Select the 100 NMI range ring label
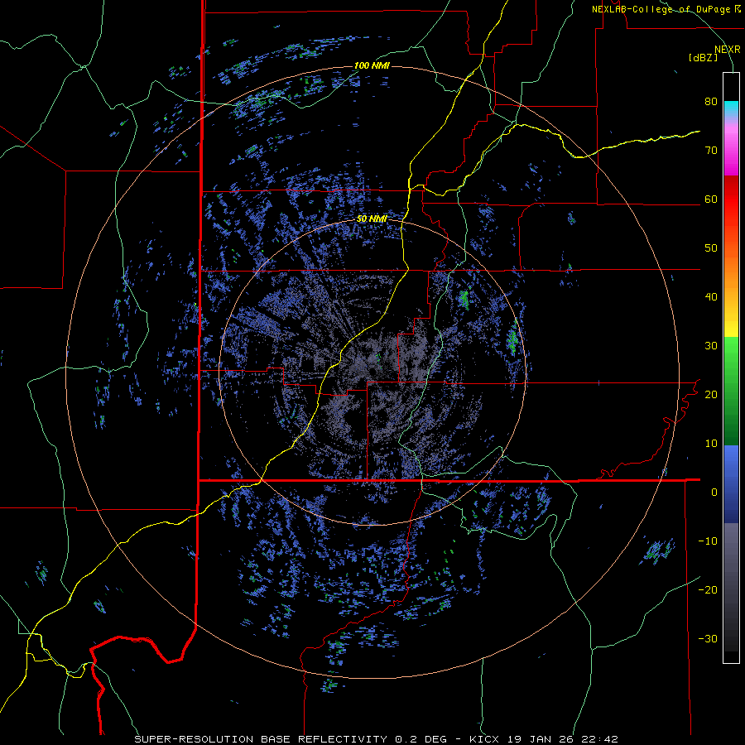Image resolution: width=745 pixels, height=745 pixels. point(372,65)
